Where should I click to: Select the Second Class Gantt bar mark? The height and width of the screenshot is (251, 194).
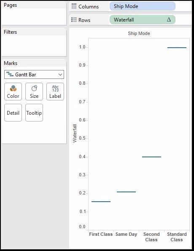click(151, 157)
